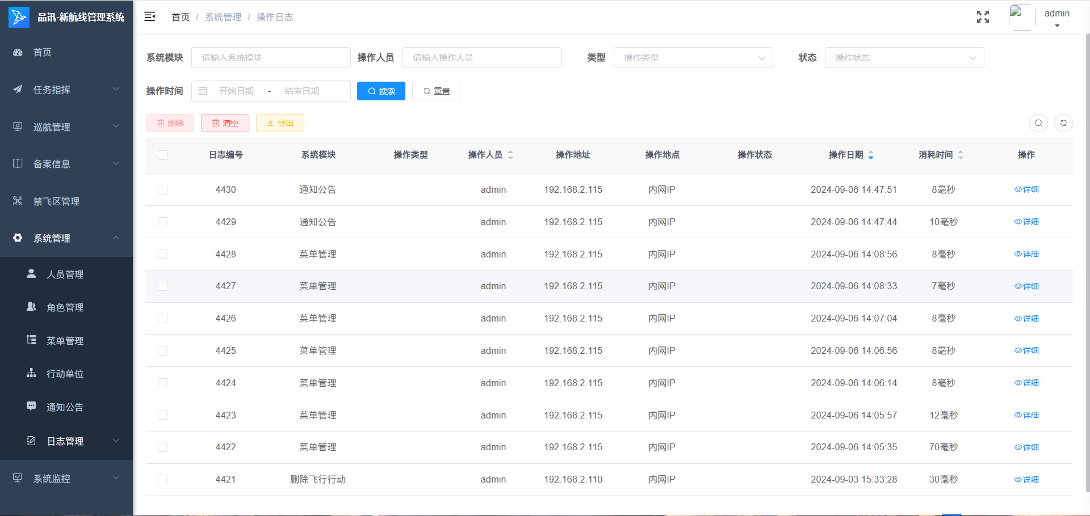
Task: Click the 删除 delete button
Action: [170, 123]
